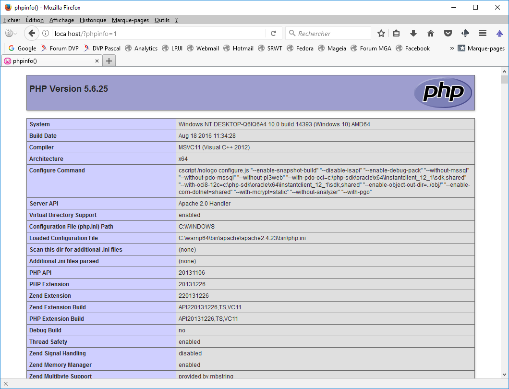Go to the home page icon

click(x=431, y=33)
